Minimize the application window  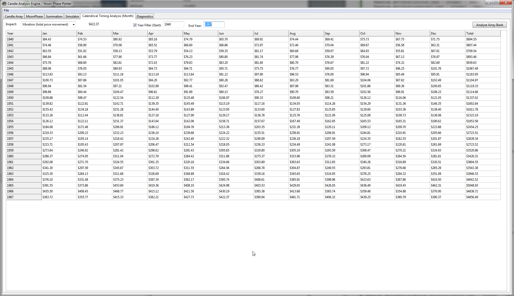pos(489,3)
